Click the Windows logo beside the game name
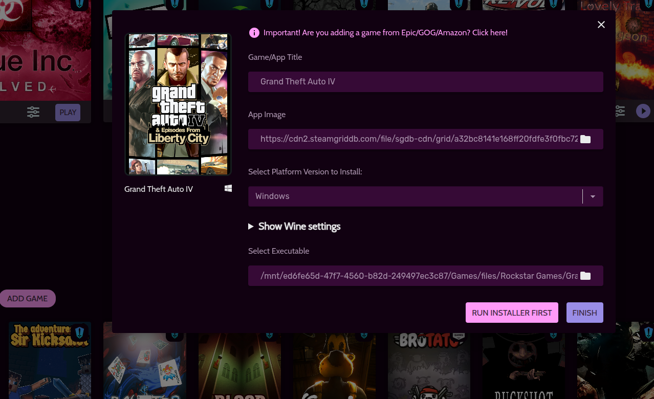 tap(228, 189)
